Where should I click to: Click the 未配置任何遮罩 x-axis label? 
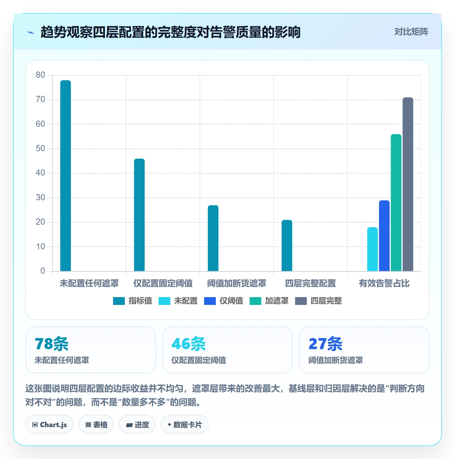(89, 283)
